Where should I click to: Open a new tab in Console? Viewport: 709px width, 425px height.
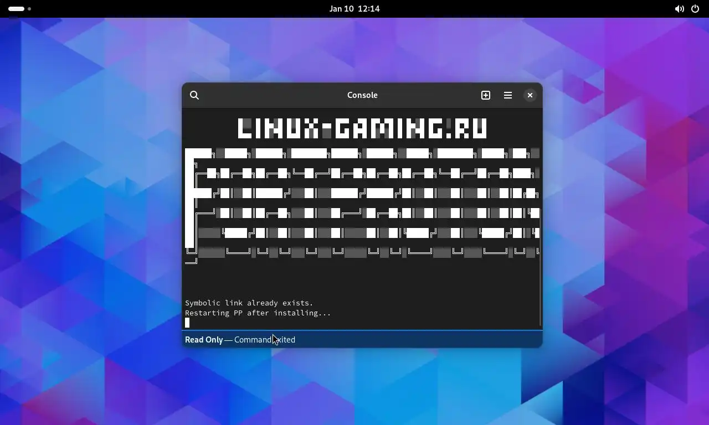point(486,95)
